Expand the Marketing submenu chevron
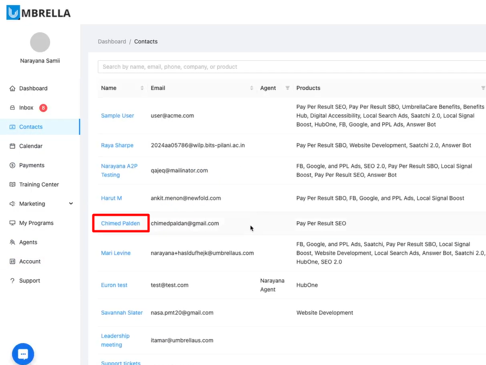Viewport: 486px width, 365px height. [x=71, y=203]
